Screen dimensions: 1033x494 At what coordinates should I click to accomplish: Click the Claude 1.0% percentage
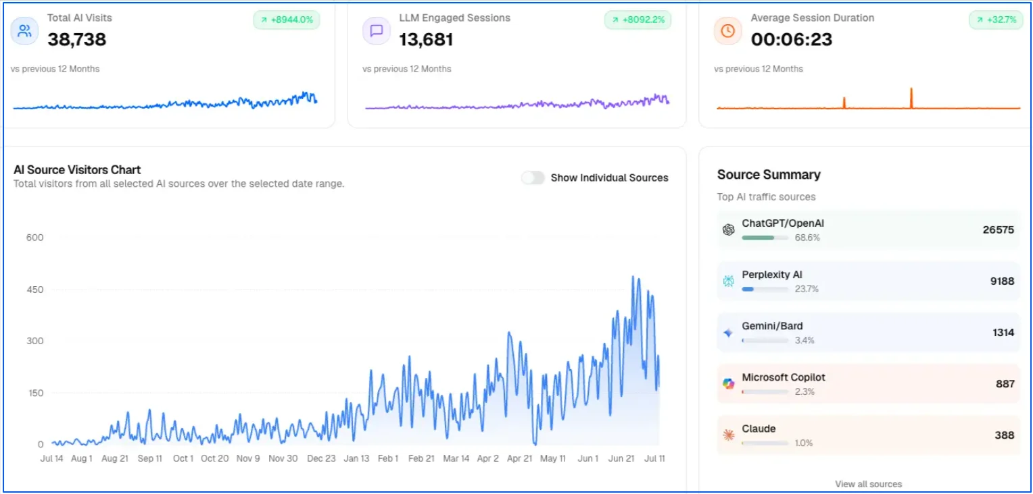click(804, 443)
